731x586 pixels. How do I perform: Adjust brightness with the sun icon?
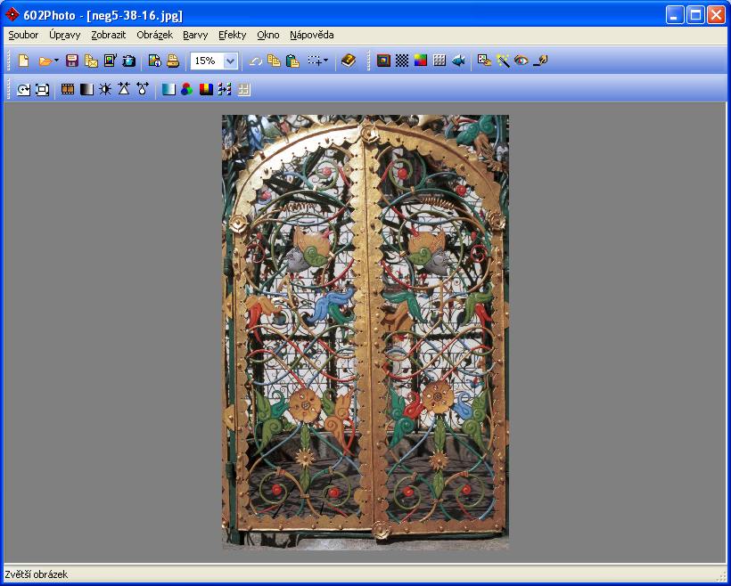tap(105, 89)
